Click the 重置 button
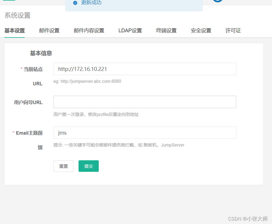The width and height of the screenshot is (272, 224). [64, 166]
